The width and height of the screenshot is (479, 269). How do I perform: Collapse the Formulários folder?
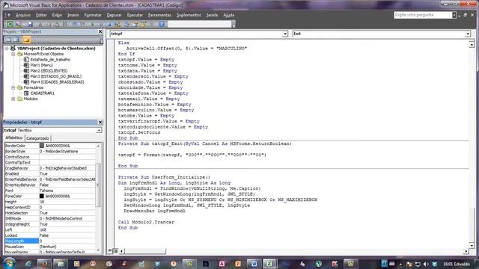click(13, 87)
